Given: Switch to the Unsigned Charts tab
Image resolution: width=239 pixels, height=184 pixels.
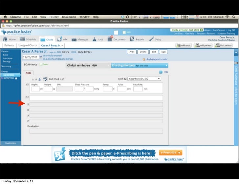Looking at the screenshot, I should [28, 45].
